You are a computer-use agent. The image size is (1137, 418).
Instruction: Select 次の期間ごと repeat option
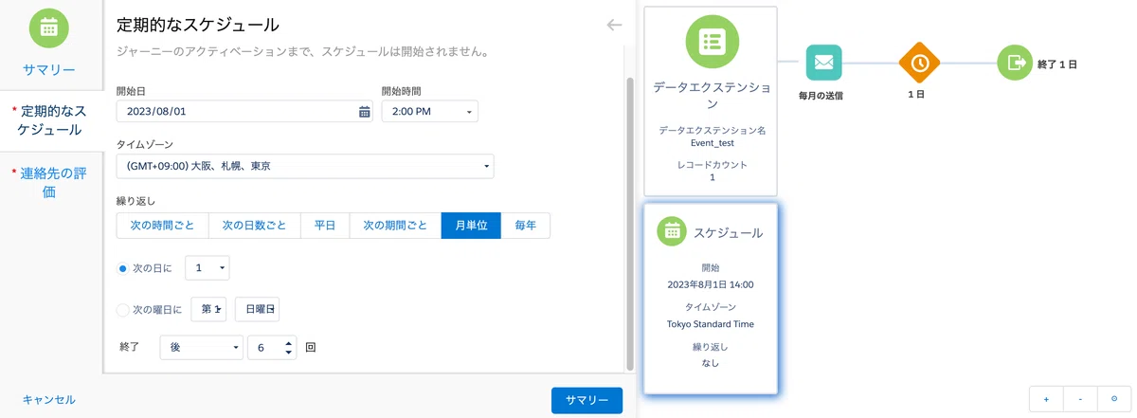click(395, 226)
